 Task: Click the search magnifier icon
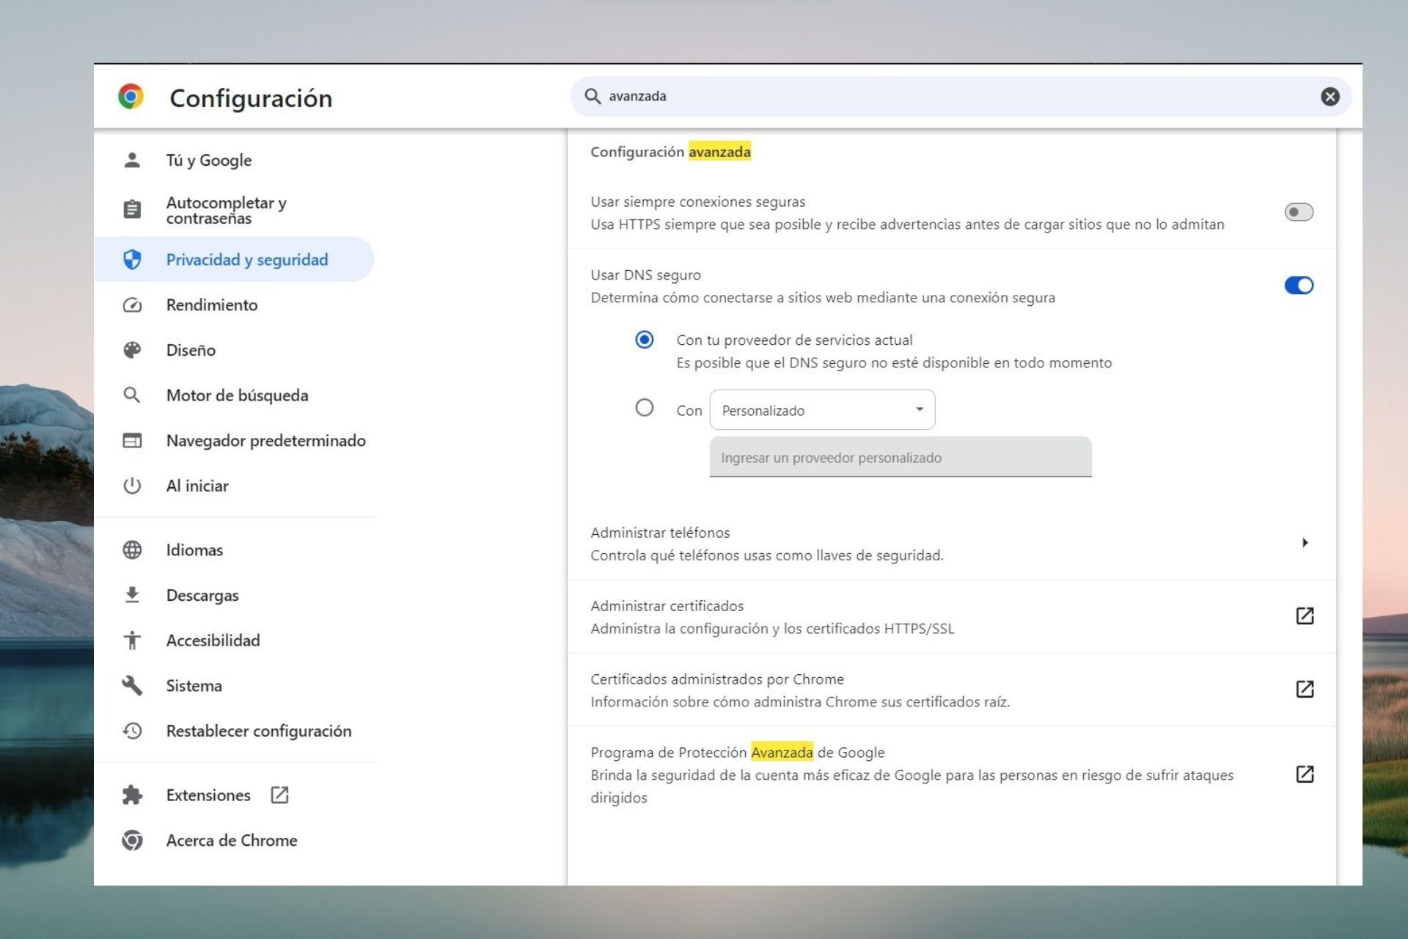point(593,96)
